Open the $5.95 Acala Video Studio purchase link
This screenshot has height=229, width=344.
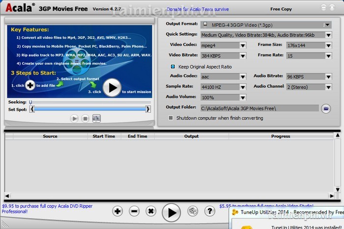(266, 206)
